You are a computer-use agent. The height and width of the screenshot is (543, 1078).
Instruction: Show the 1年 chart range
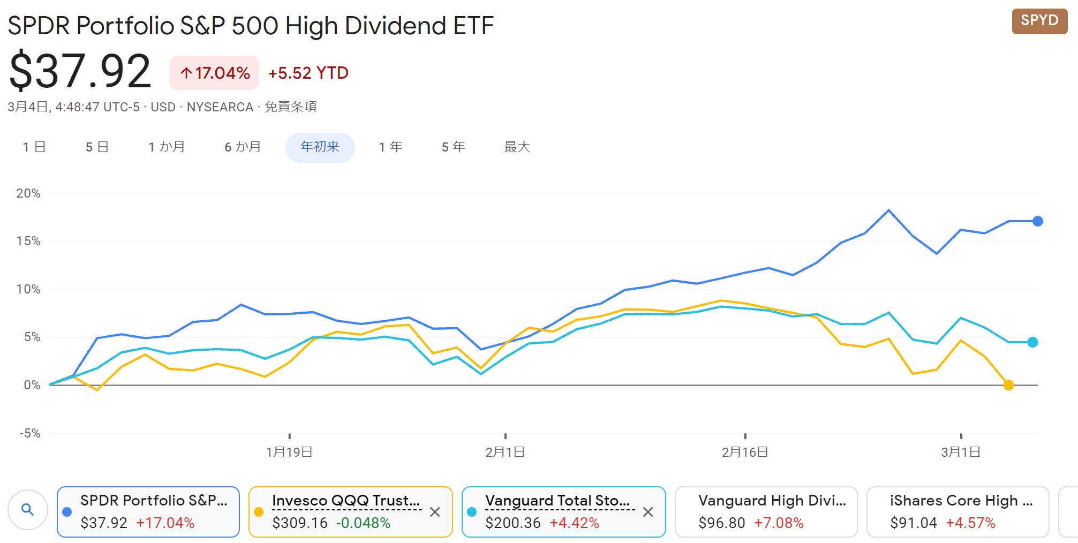pyautogui.click(x=390, y=147)
